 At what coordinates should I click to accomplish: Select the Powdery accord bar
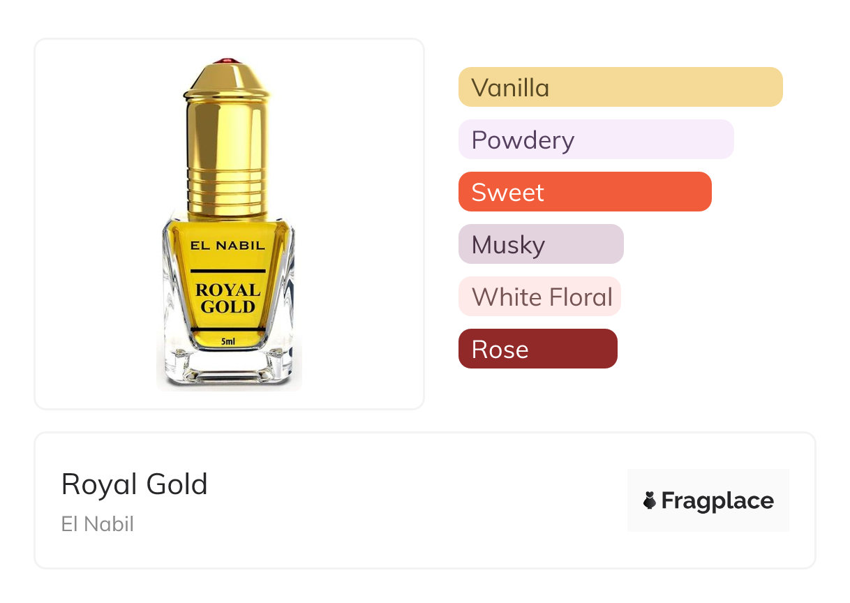click(595, 140)
